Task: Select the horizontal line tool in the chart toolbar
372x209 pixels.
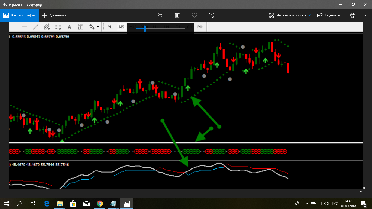Action: (x=24, y=27)
